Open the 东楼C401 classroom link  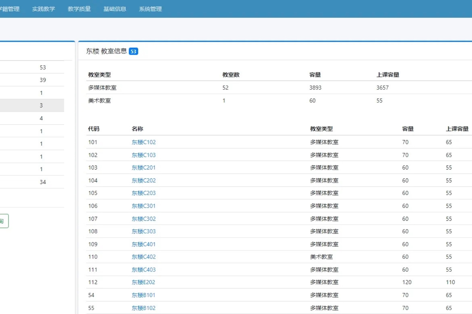(x=144, y=244)
